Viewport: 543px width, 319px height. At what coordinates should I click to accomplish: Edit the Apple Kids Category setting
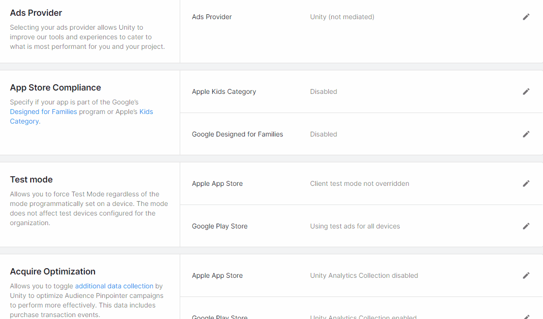point(526,91)
